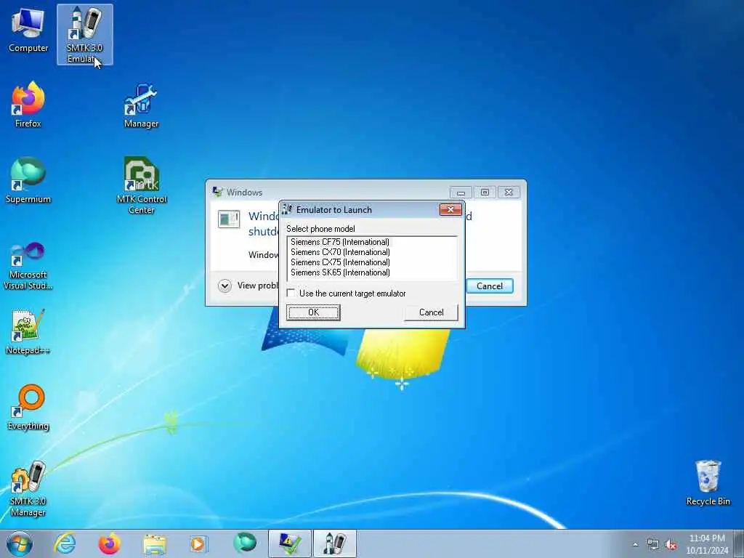Select the Supermium desktop shortcut
Viewport: 744px width, 558px height.
click(28, 180)
